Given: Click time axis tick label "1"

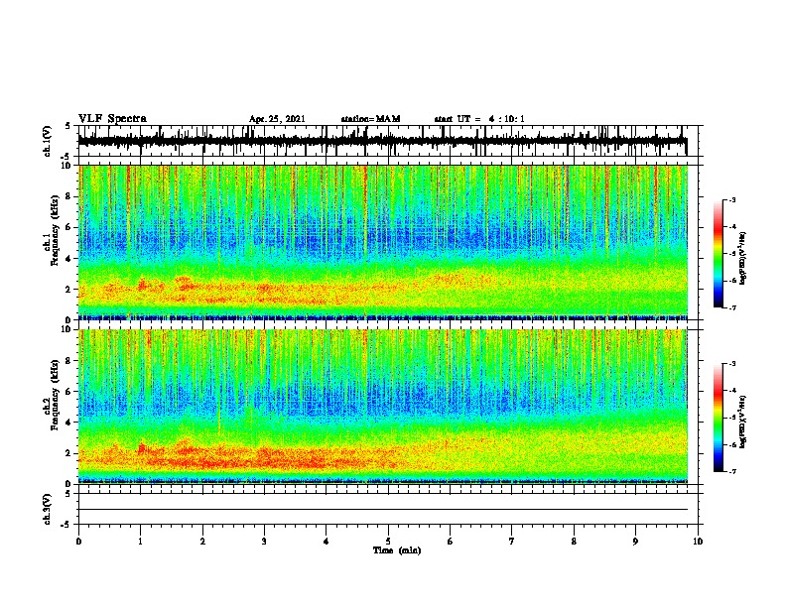Looking at the screenshot, I should (x=141, y=542).
